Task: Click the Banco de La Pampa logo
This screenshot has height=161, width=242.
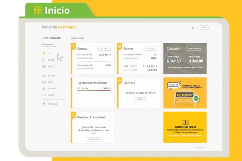Action: 59,27
